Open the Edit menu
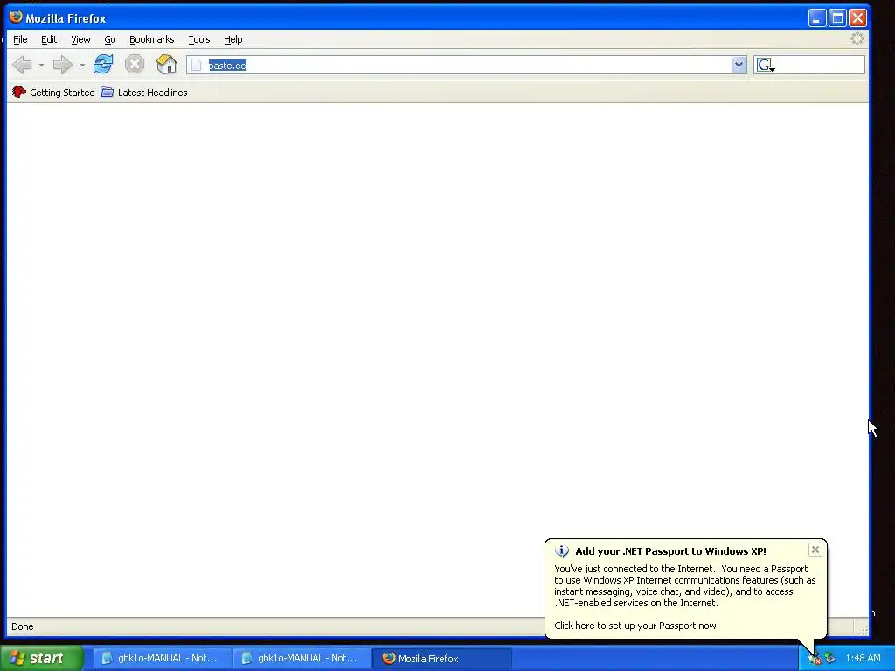This screenshot has width=895, height=671. click(49, 39)
